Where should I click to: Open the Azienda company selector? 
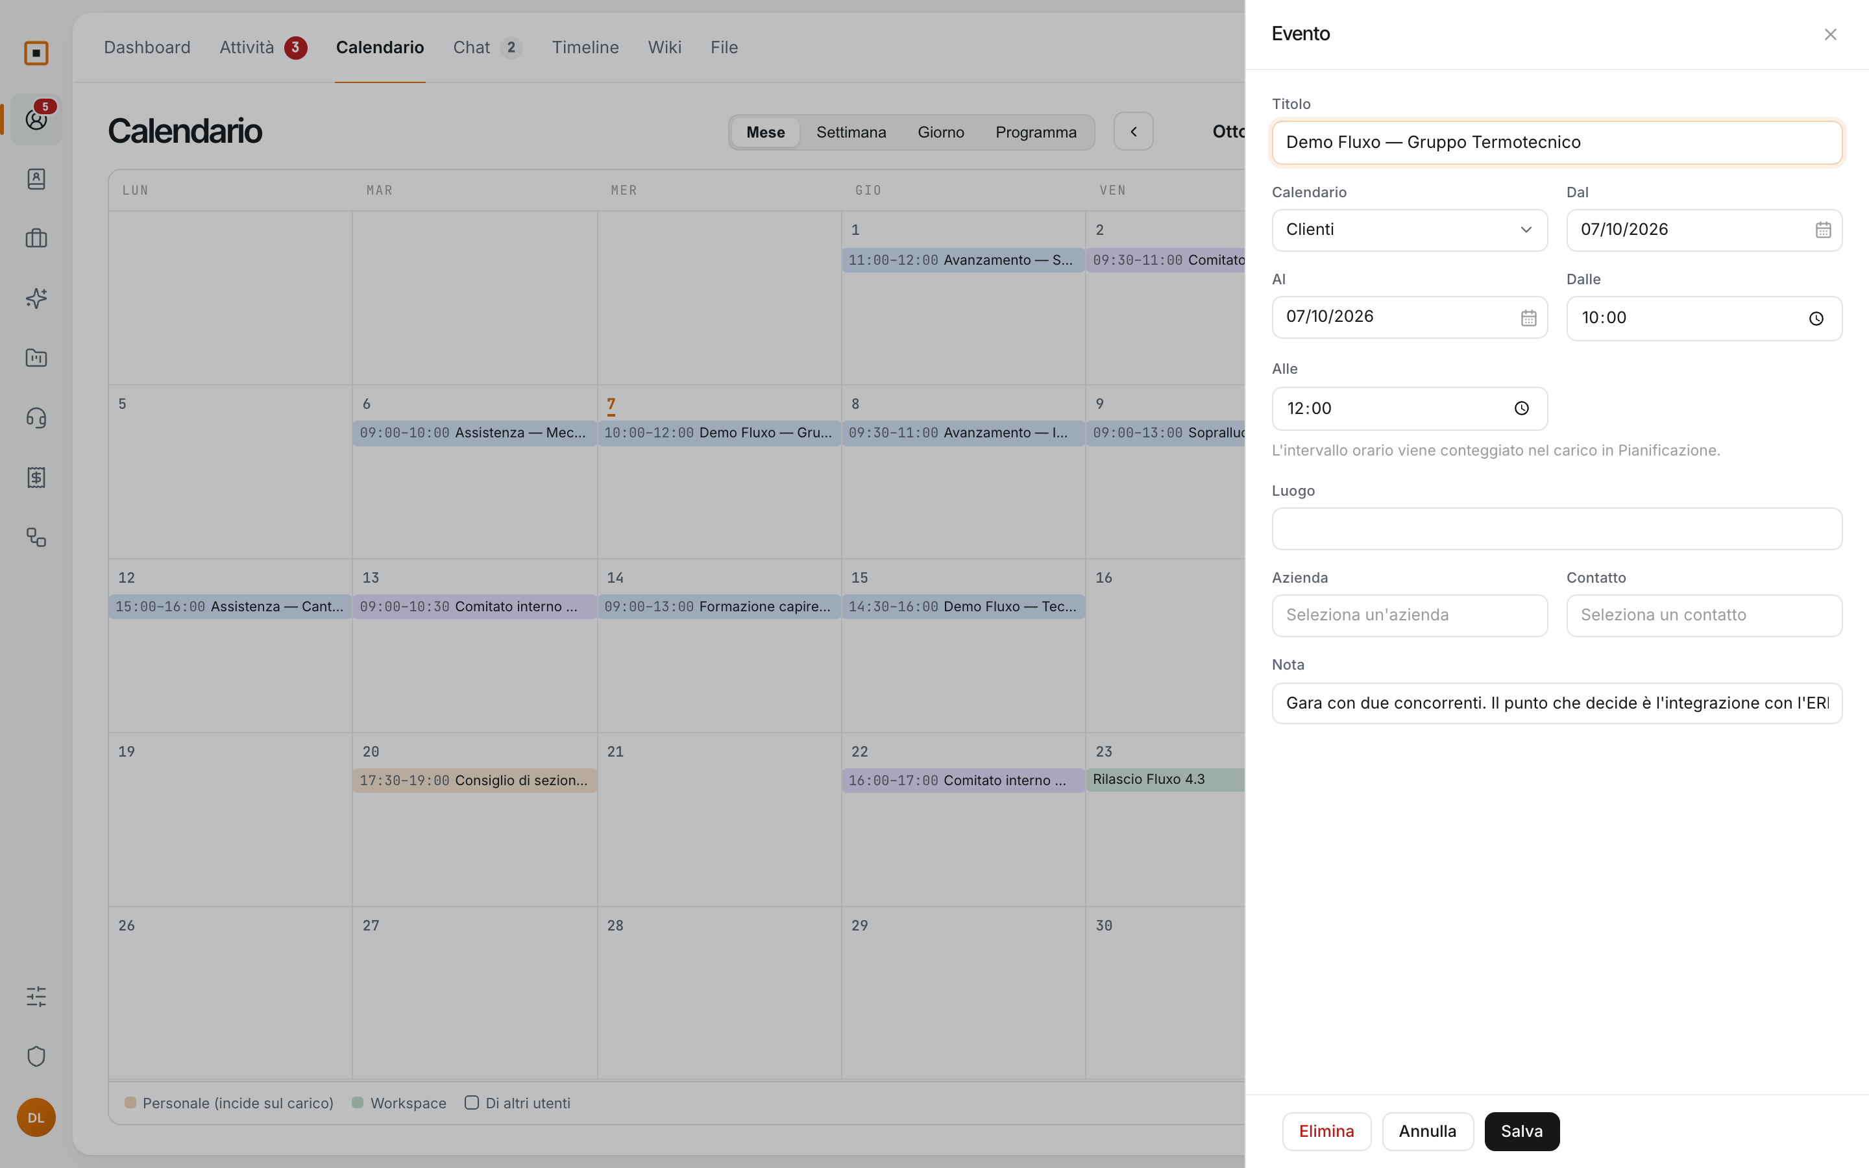tap(1410, 616)
